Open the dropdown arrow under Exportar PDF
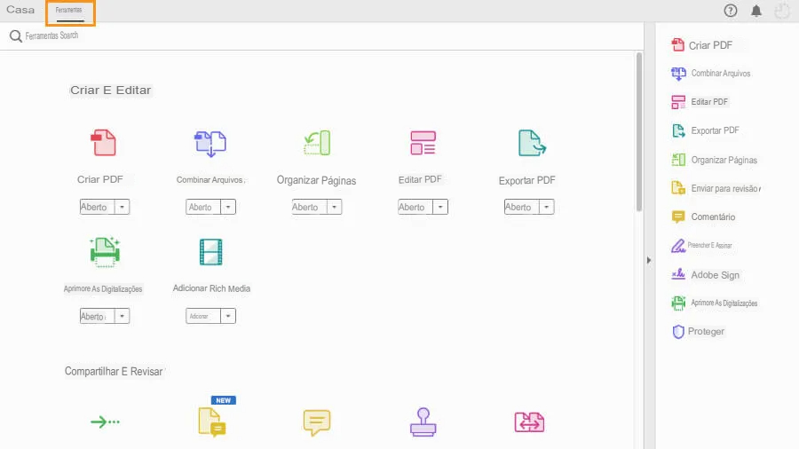 pos(546,207)
